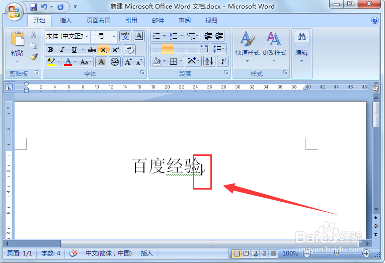This screenshot has height=263, width=385.
Task: Activate the Format Painter brush
Action: point(34,57)
